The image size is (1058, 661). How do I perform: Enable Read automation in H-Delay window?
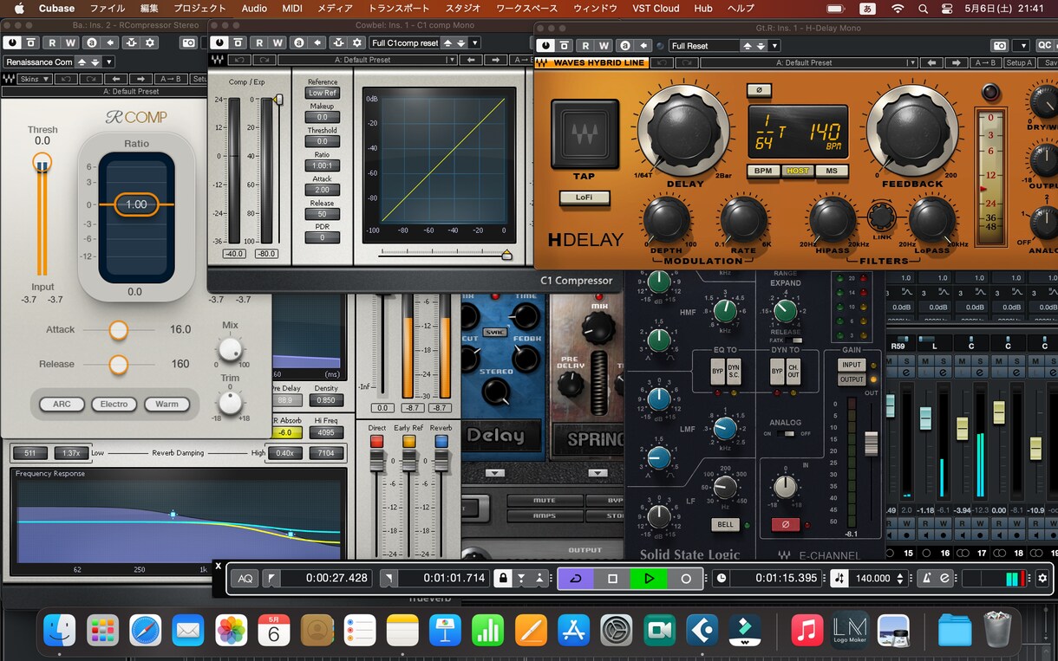click(585, 46)
